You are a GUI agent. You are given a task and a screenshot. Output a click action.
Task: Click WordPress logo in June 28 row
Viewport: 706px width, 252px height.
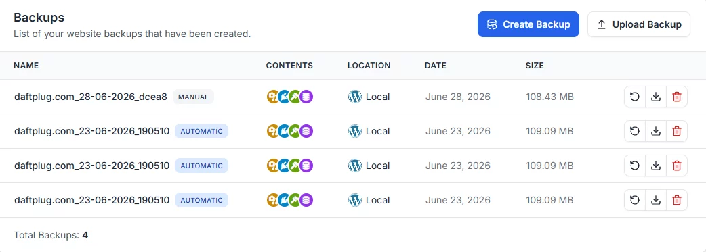pos(355,97)
